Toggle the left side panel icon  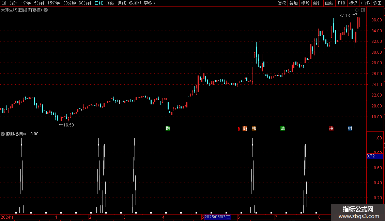pyautogui.click(x=4, y=3)
